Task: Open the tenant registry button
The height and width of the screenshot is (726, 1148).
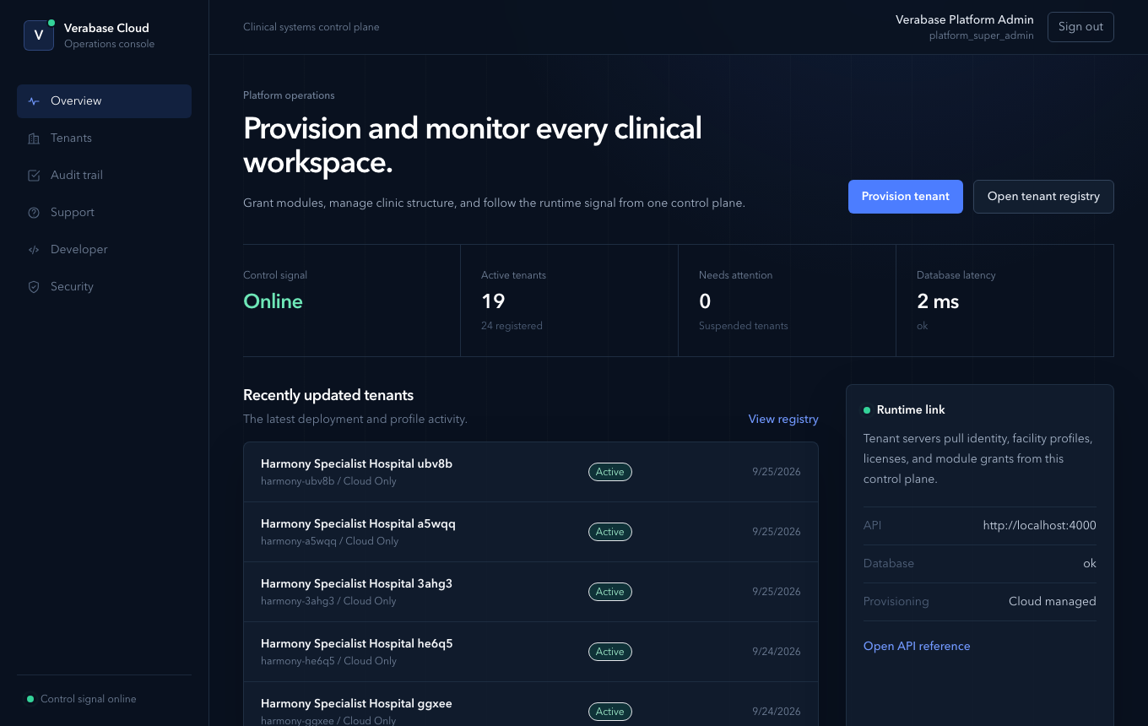Action: pyautogui.click(x=1043, y=197)
